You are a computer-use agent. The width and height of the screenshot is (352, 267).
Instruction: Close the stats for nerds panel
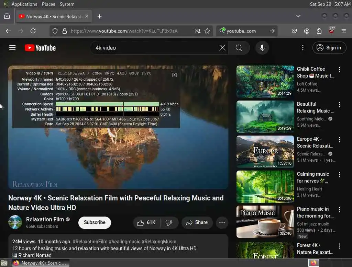click(x=174, y=75)
